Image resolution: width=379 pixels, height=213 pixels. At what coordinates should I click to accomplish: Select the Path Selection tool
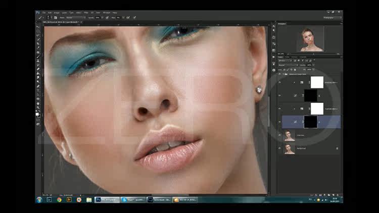38,95
